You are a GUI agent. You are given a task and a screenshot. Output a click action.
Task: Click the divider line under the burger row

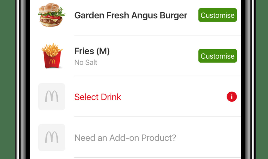[158, 35]
